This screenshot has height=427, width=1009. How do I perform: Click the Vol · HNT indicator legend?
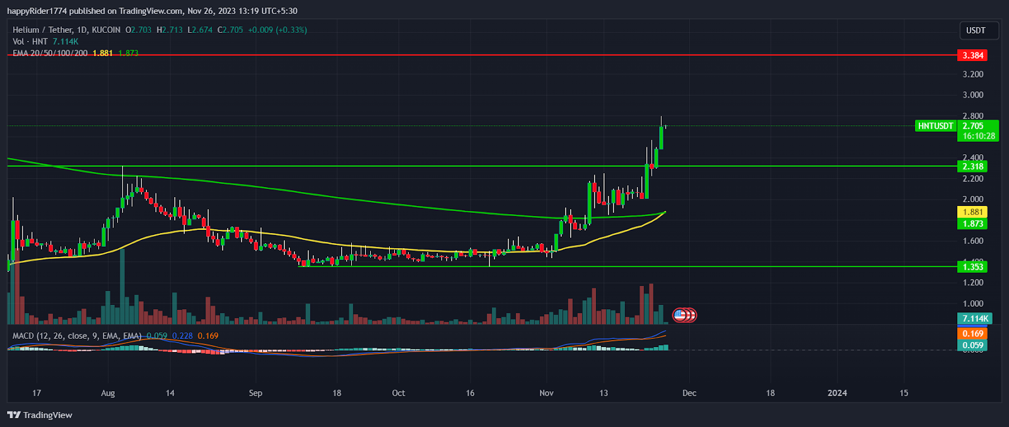[x=30, y=42]
